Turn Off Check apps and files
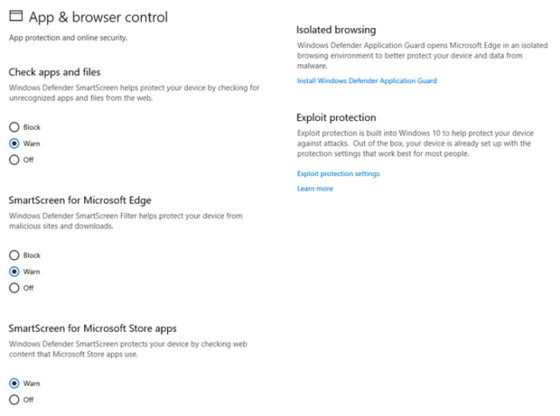 pyautogui.click(x=14, y=159)
